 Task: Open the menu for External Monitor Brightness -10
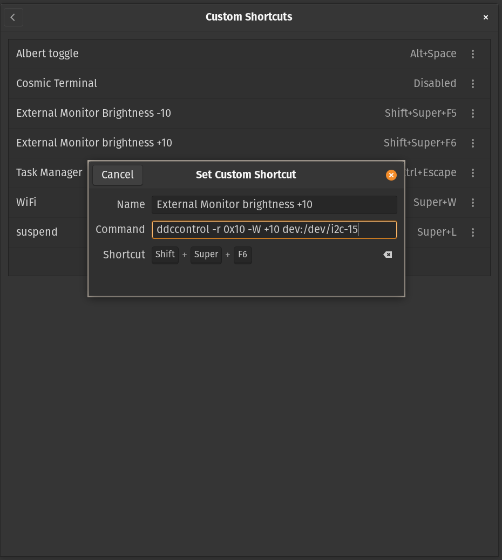click(x=473, y=114)
